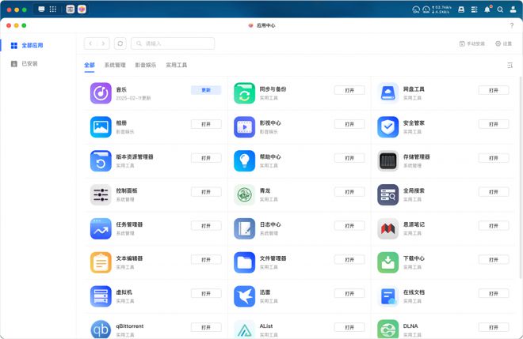The width and height of the screenshot is (523, 339).
Task: Click the 文本编辑器 orange icon
Action: pos(101,263)
